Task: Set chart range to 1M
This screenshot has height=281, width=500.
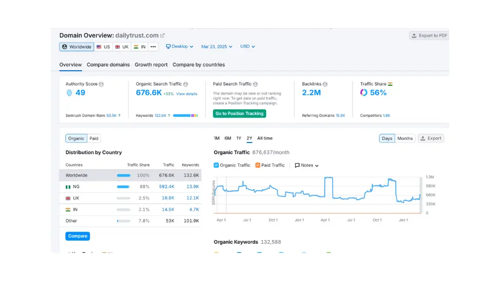Action: (216, 138)
